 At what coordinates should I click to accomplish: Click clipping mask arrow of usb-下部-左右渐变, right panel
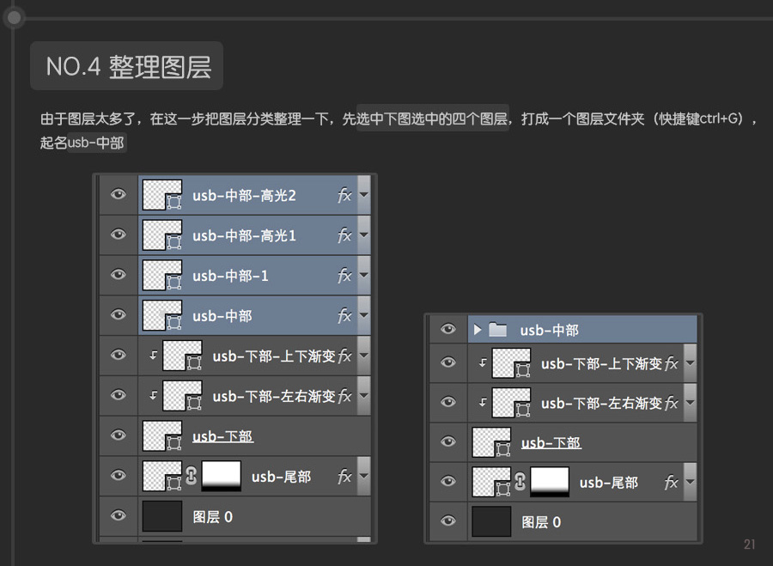click(483, 402)
